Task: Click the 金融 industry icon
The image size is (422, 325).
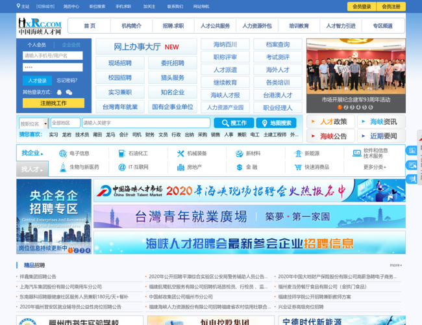Action: (x=238, y=167)
